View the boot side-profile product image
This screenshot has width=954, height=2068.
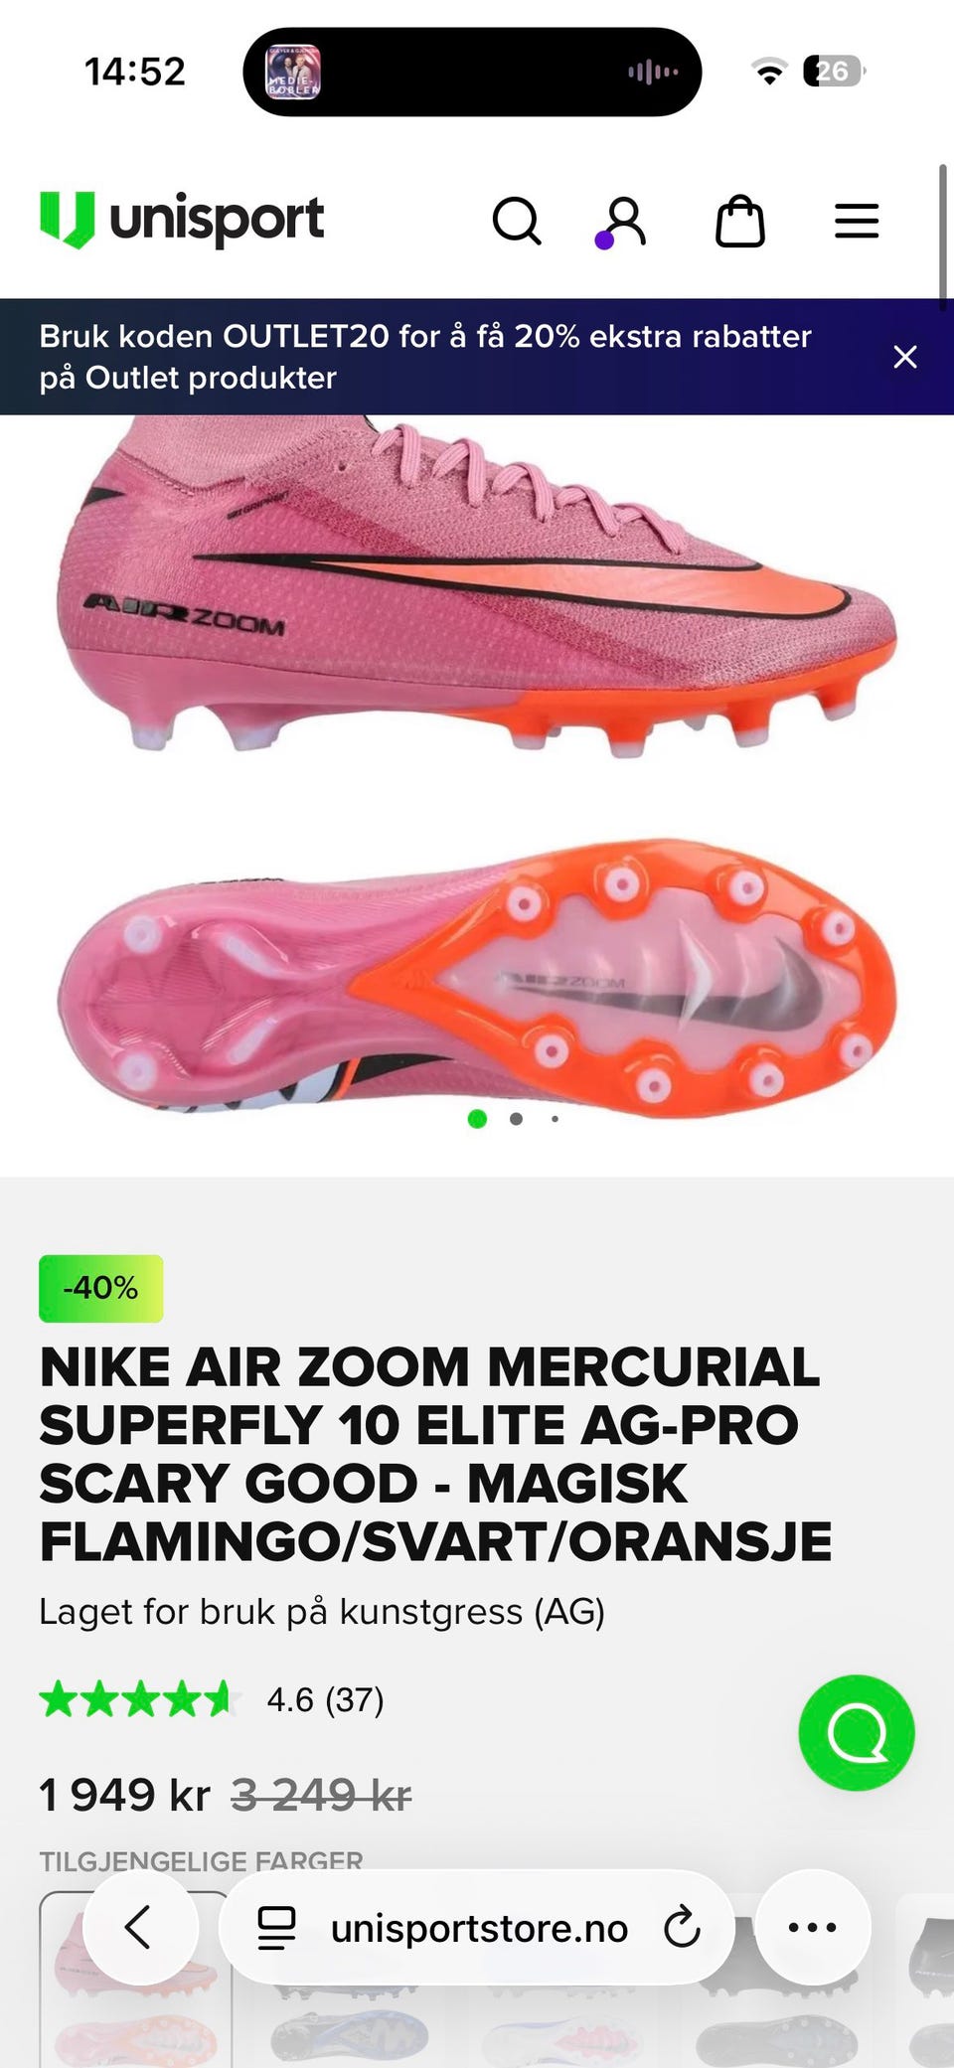tap(477, 586)
